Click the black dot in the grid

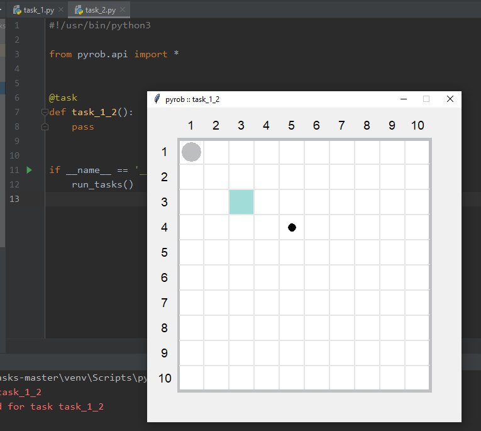(x=292, y=228)
